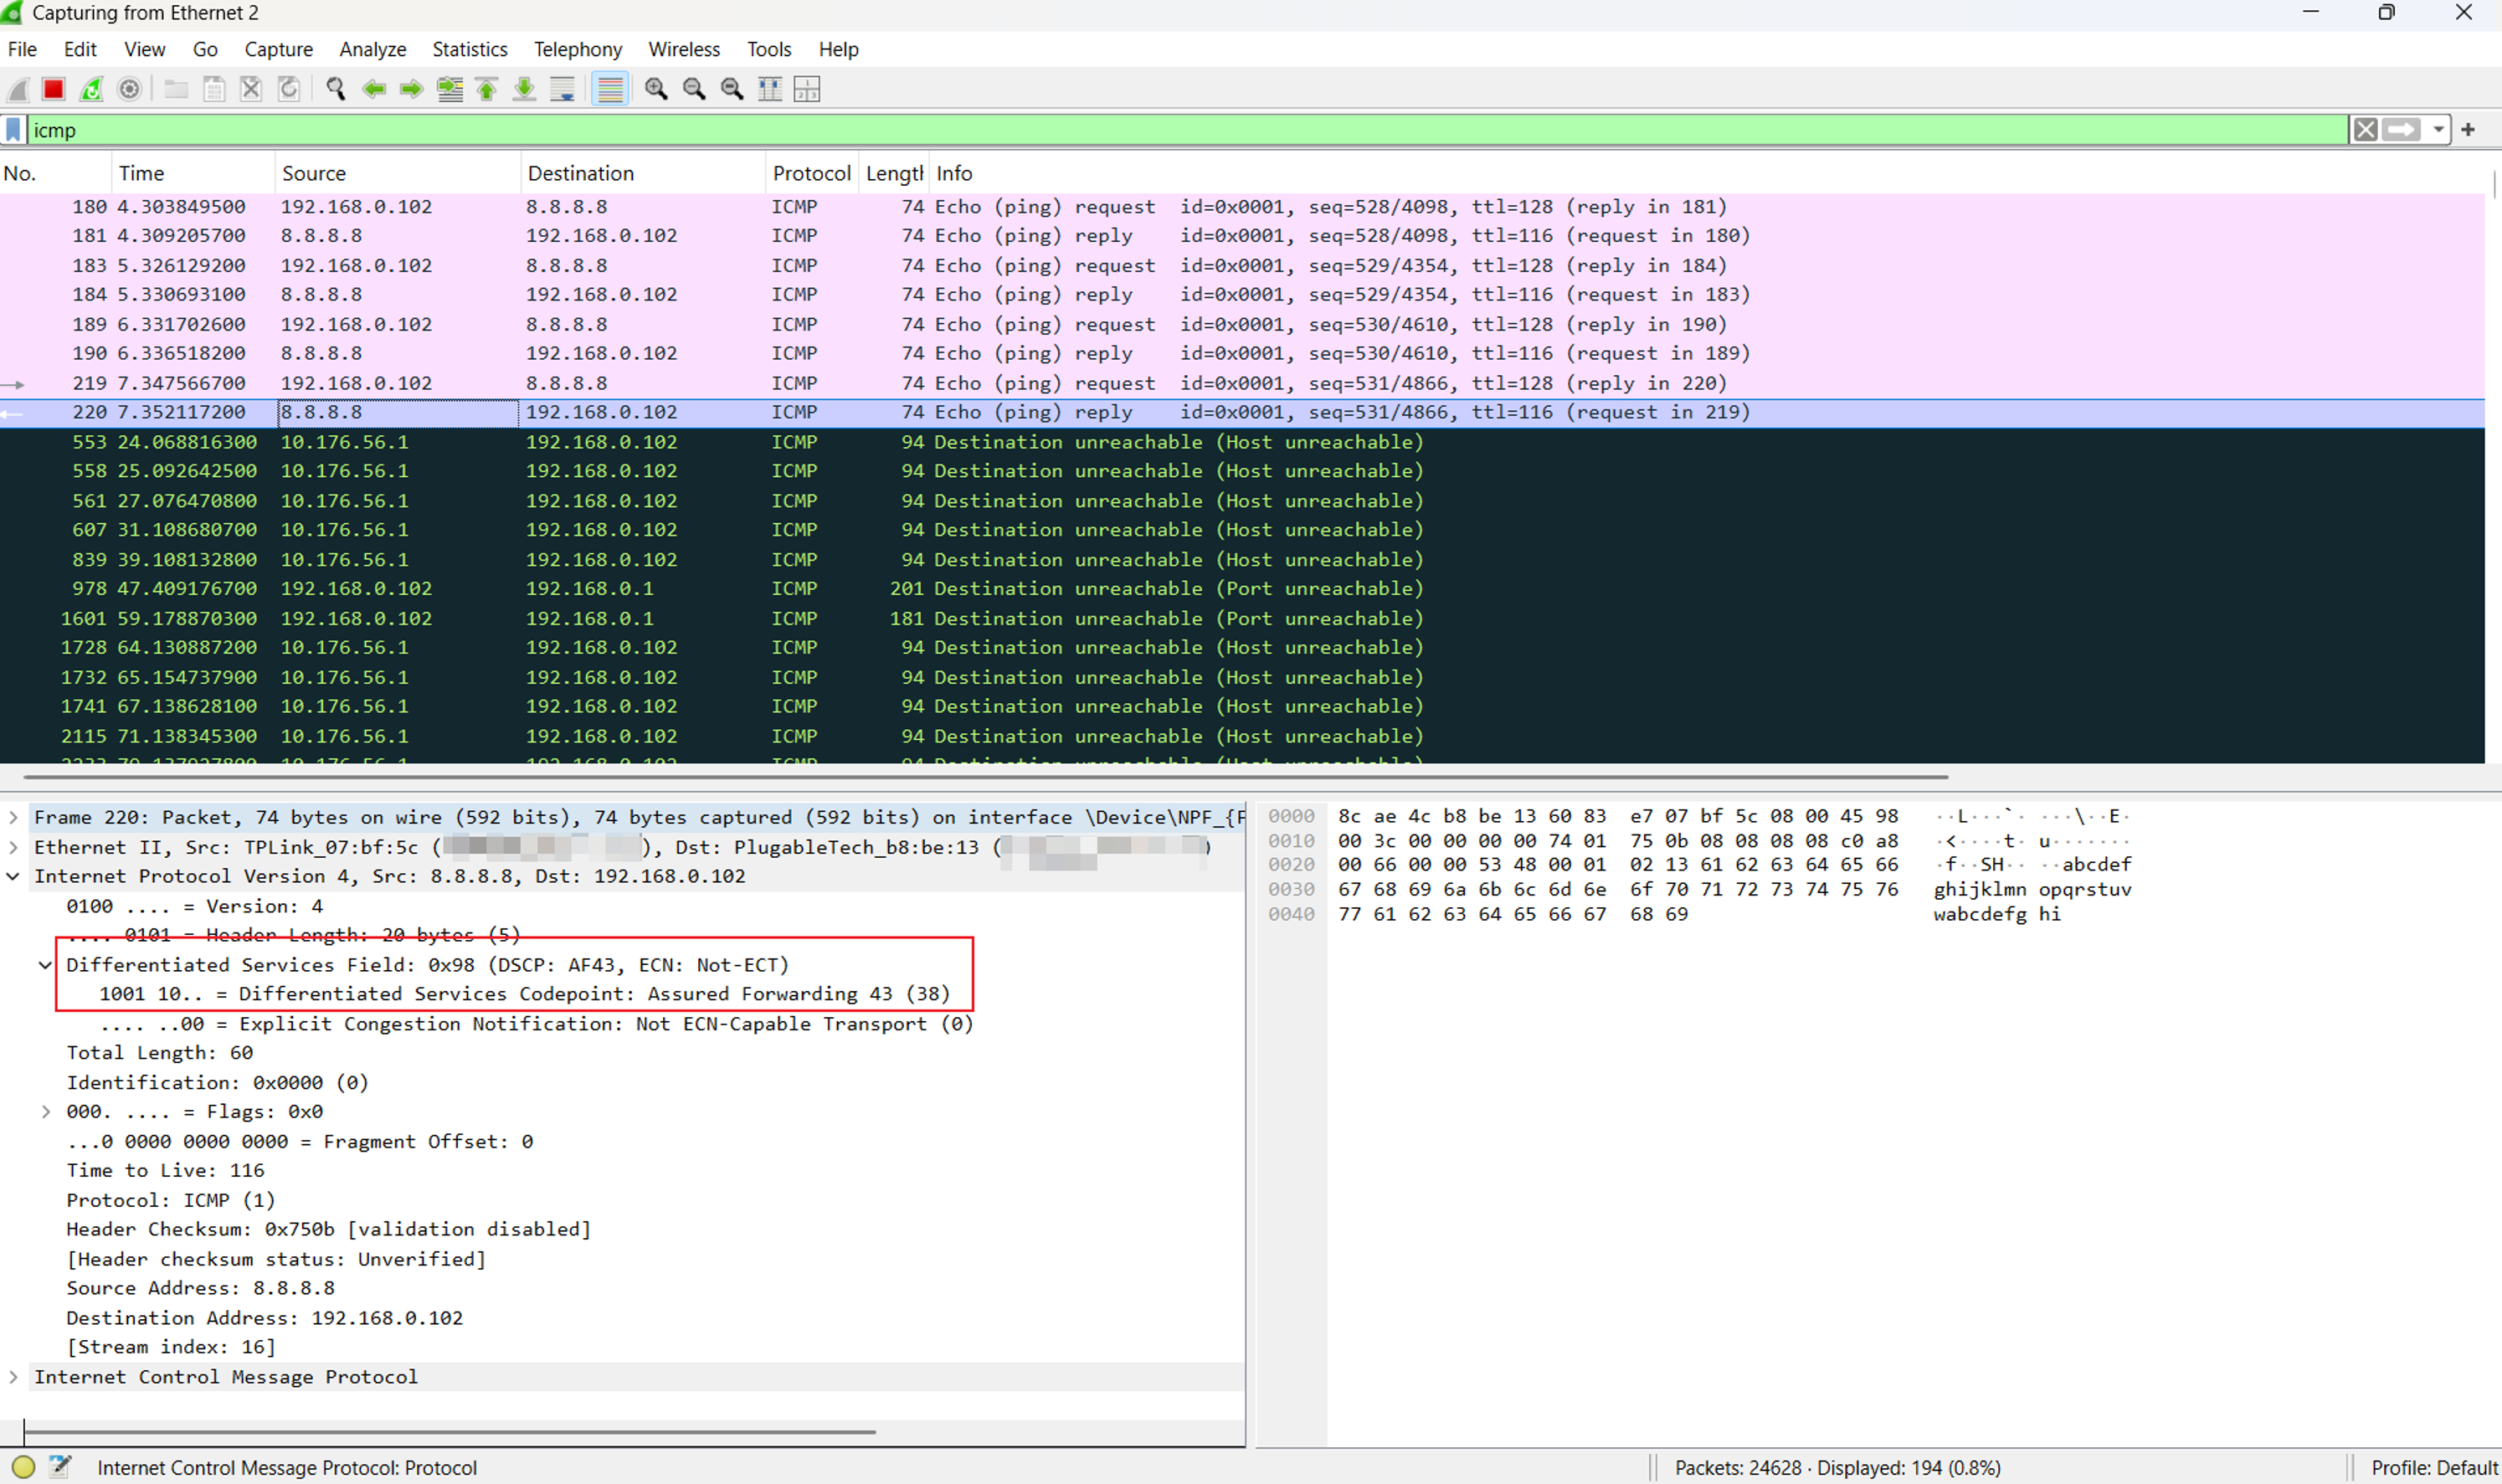Expand the Ethernet II tree node
This screenshot has height=1484, width=2502.
click(x=13, y=848)
